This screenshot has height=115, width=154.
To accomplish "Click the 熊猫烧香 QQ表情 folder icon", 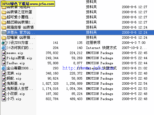I will pyautogui.click(x=4, y=27).
